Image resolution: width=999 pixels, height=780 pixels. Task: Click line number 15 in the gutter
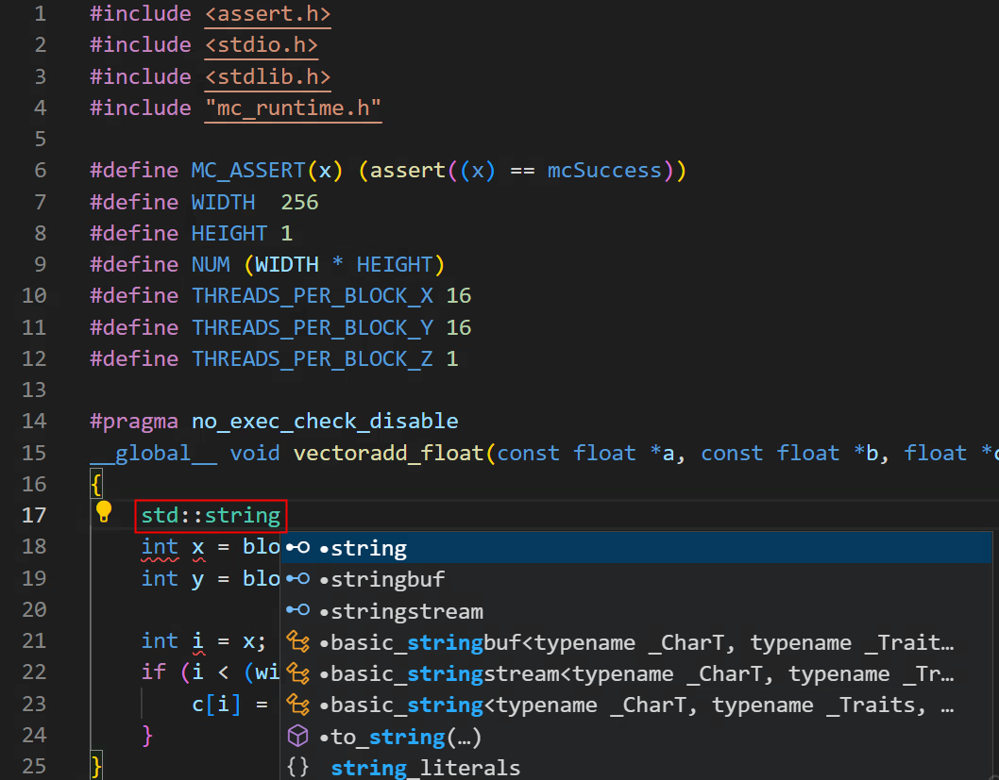click(33, 453)
